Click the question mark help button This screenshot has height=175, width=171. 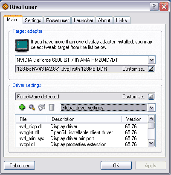pos(154,6)
